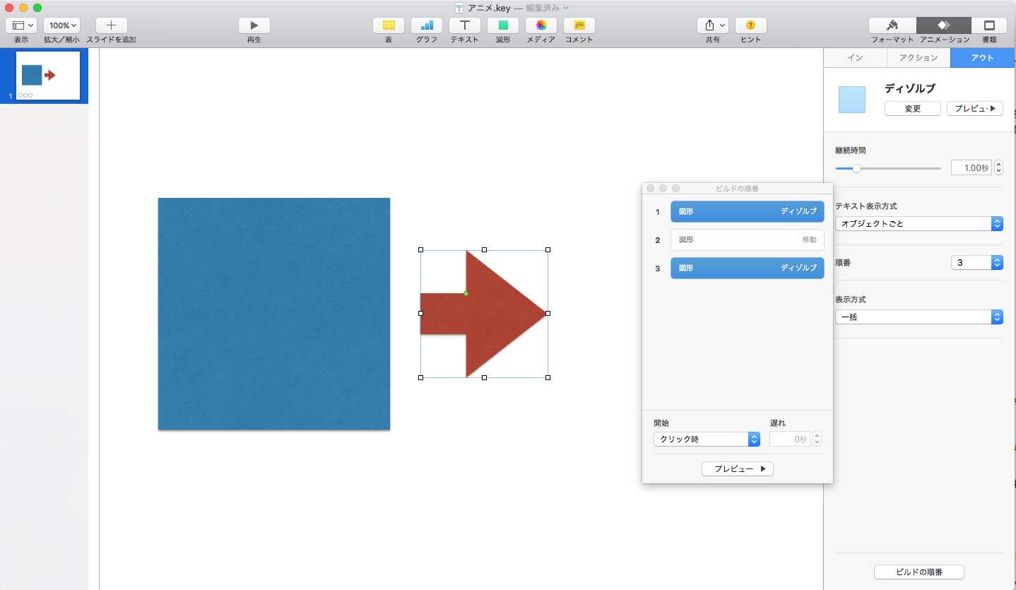The width and height of the screenshot is (1016, 590).
Task: Toggle the Animation inspector panel
Action: click(944, 25)
